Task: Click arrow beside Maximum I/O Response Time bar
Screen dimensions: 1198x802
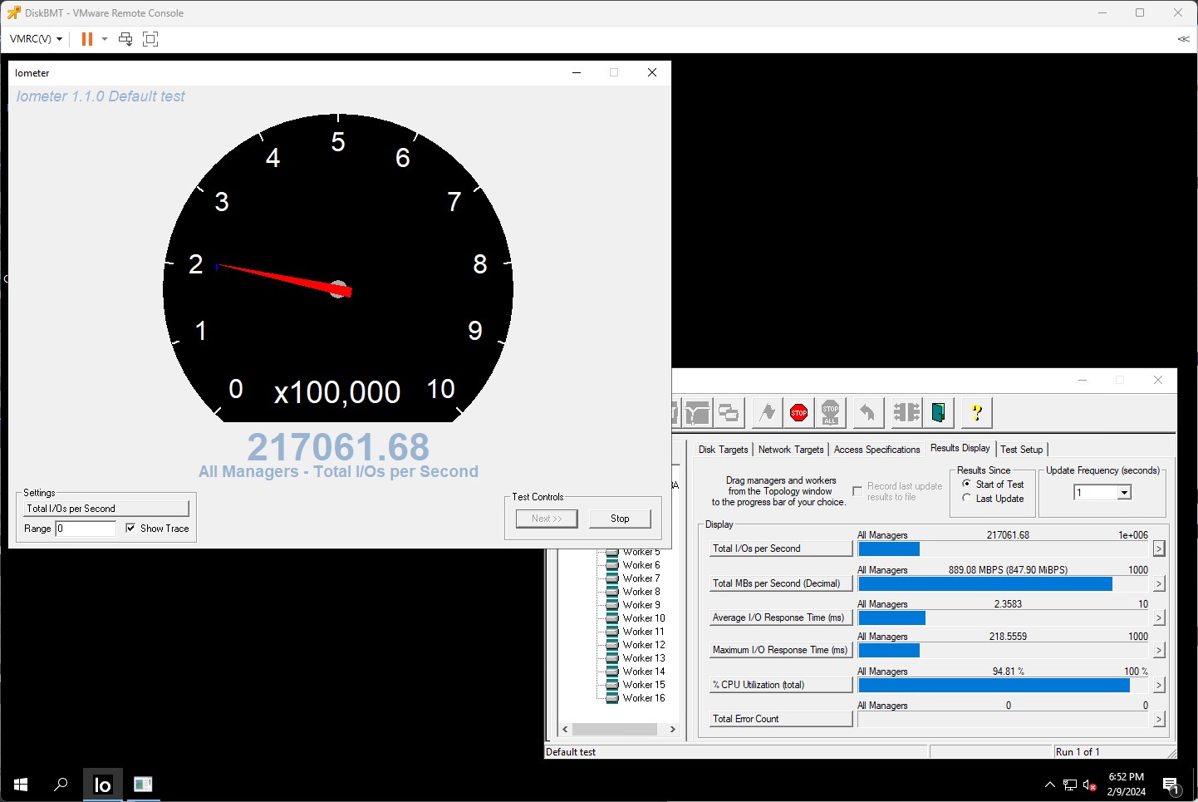Action: pyautogui.click(x=1159, y=650)
